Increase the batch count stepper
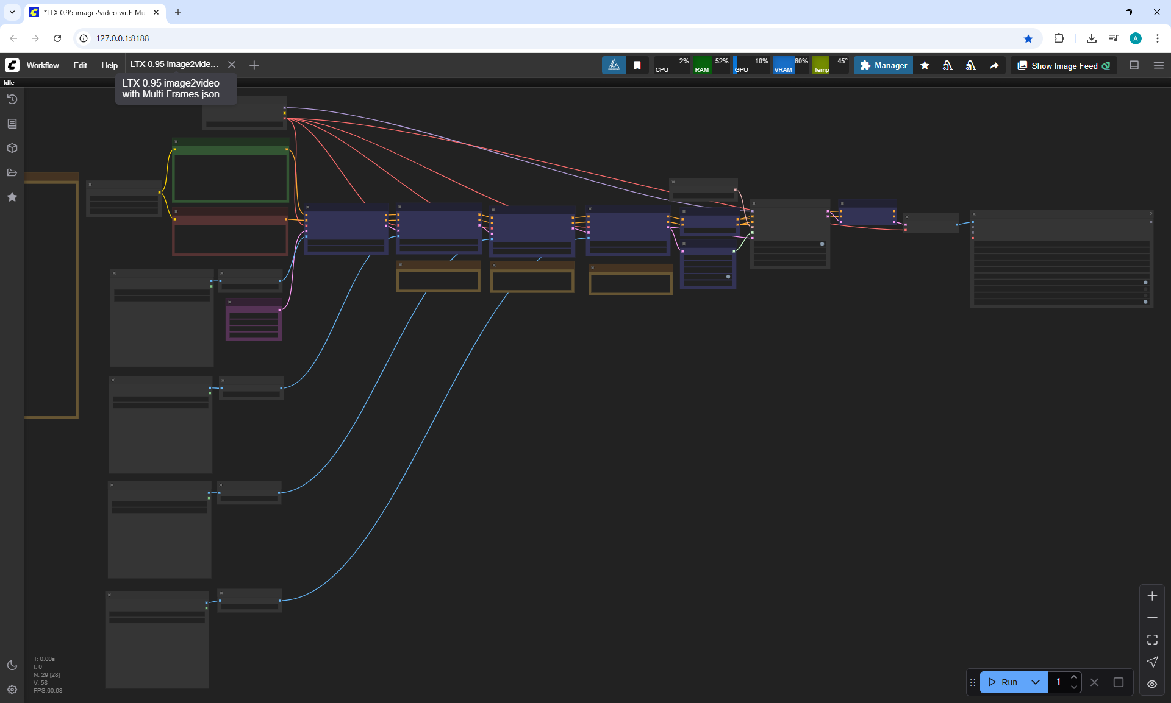This screenshot has width=1171, height=703. click(1074, 677)
